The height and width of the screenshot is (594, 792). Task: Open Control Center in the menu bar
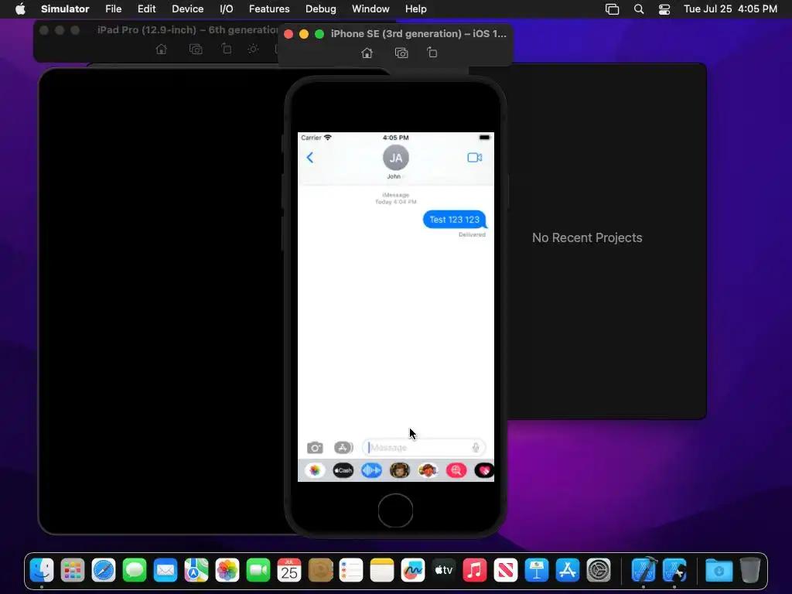[664, 9]
